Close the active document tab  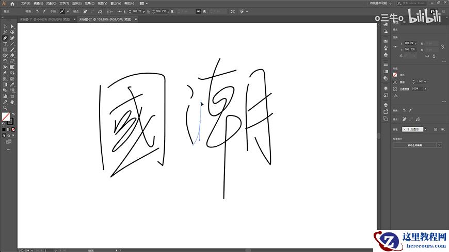point(136,19)
